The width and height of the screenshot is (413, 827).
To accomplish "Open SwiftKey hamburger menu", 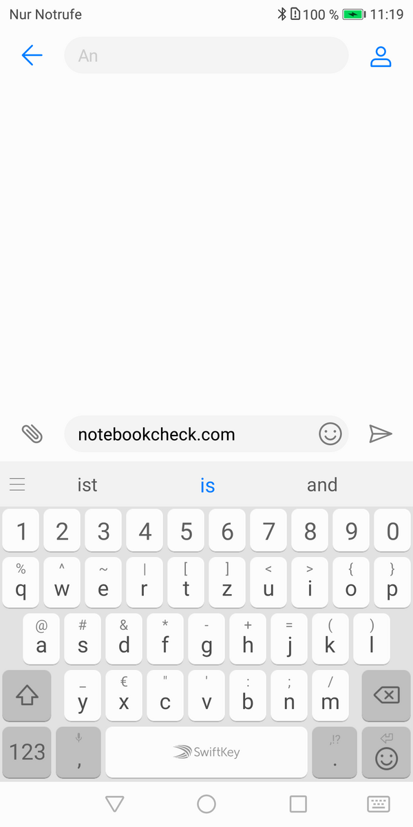I will 18,484.
